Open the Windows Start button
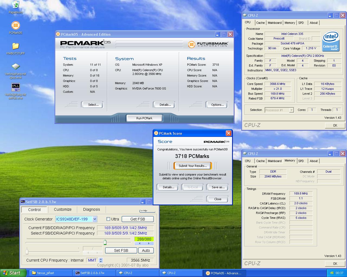The height and width of the screenshot is (277, 347). [13, 273]
